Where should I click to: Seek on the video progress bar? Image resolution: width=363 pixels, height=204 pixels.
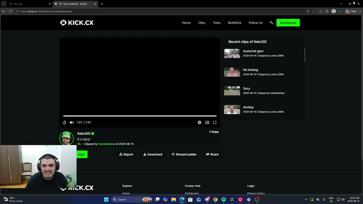click(x=140, y=116)
